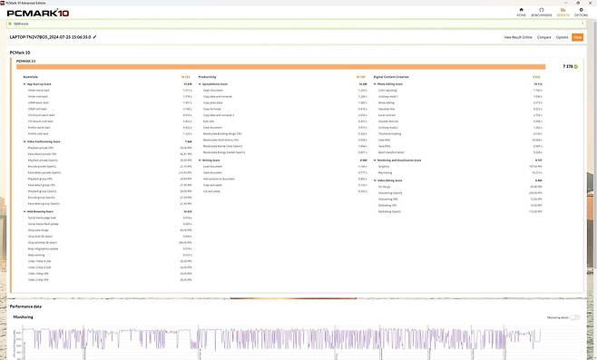Open the result Options button
This screenshot has height=360, width=597.
click(x=562, y=37)
